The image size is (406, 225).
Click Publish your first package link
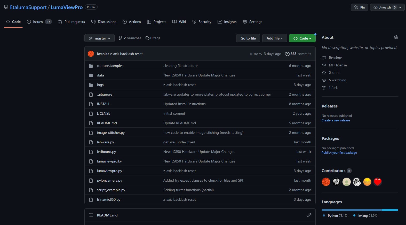coord(339,153)
